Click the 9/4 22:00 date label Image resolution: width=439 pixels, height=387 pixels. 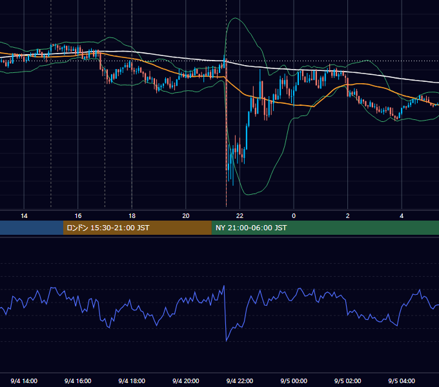coord(240,381)
